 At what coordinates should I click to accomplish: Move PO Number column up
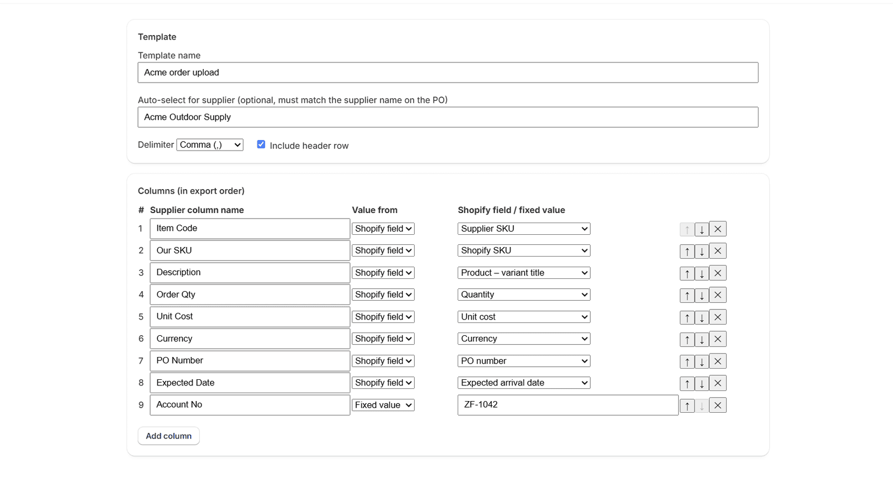point(687,361)
